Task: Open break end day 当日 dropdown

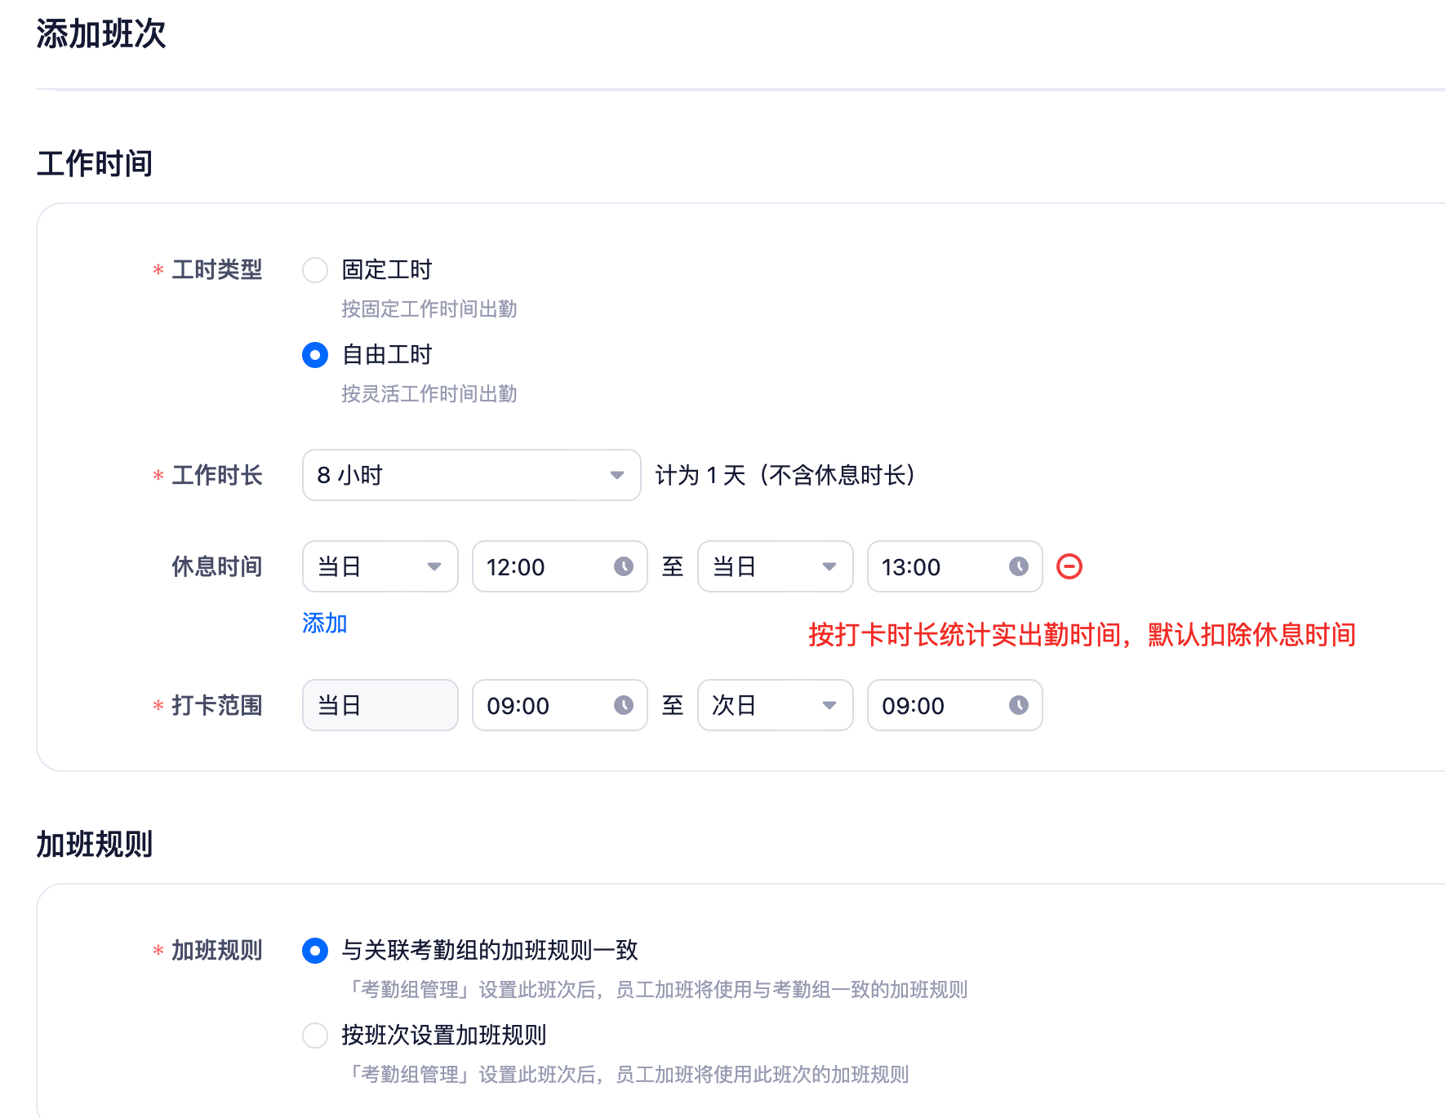Action: coord(774,566)
